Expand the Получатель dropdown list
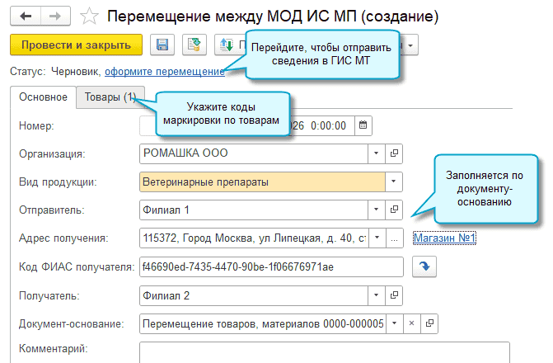Screen dimensions: 553x363 376,295
